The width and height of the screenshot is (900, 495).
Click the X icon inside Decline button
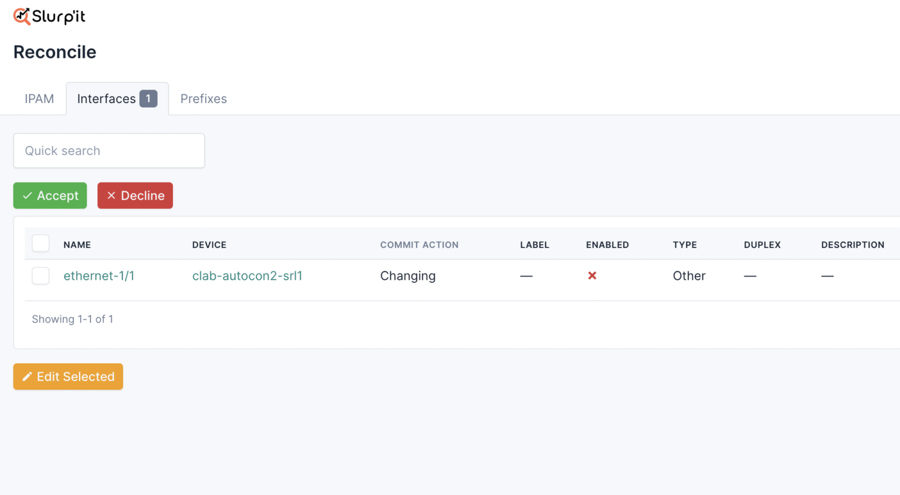(x=111, y=195)
